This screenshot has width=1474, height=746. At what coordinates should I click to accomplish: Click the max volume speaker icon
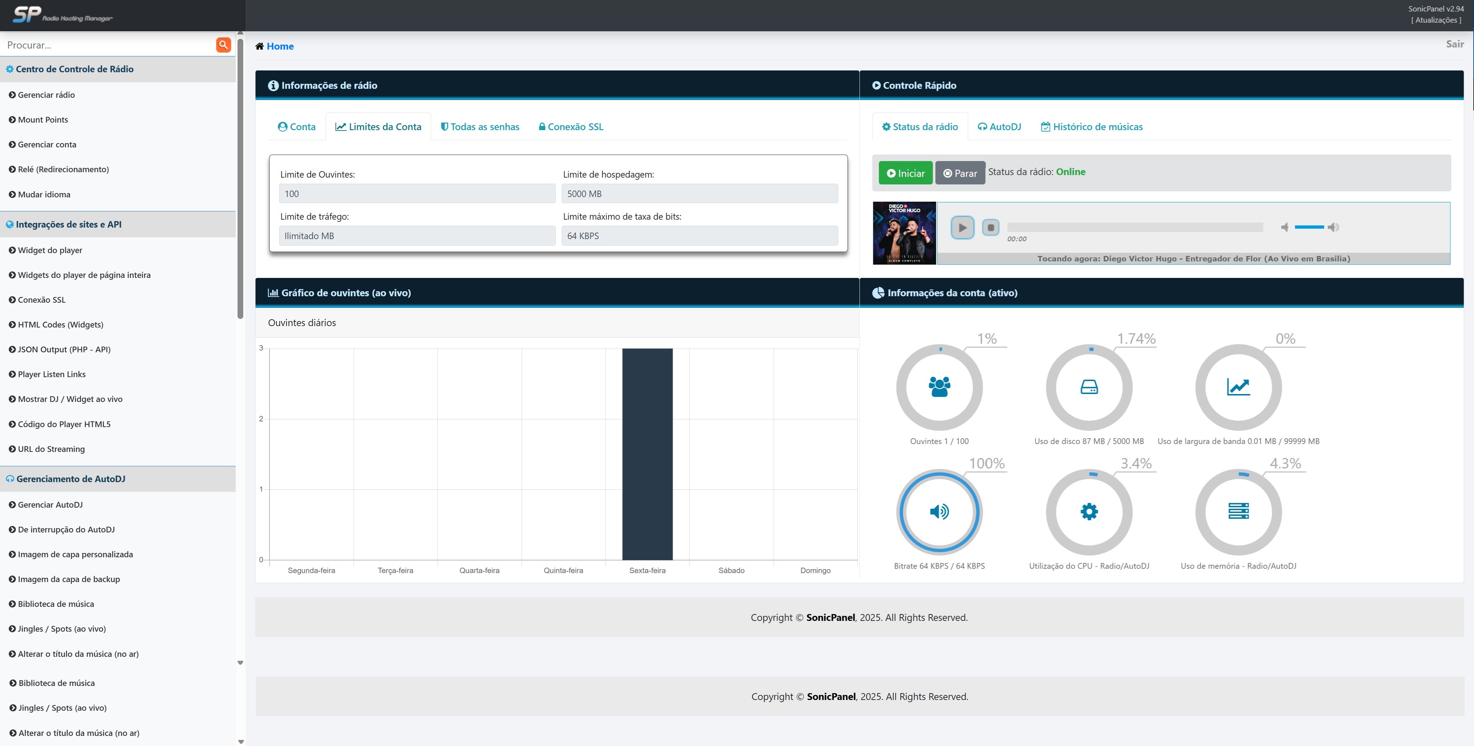tap(1333, 228)
